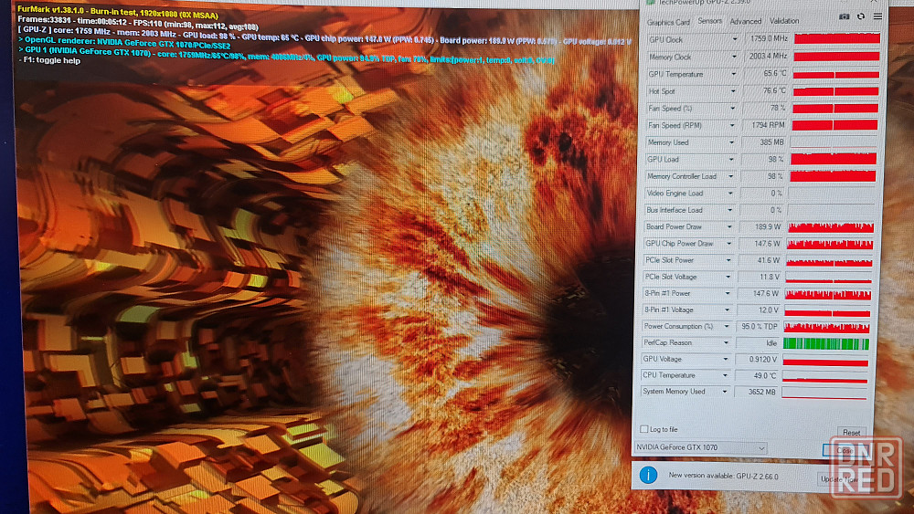Open the PCIe Slot Voltage dropdown
The image size is (914, 514).
[x=728, y=277]
